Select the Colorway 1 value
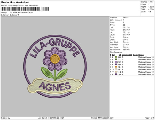The height and width of the screenshot is (120, 155). pyautogui.click(x=14, y=15)
